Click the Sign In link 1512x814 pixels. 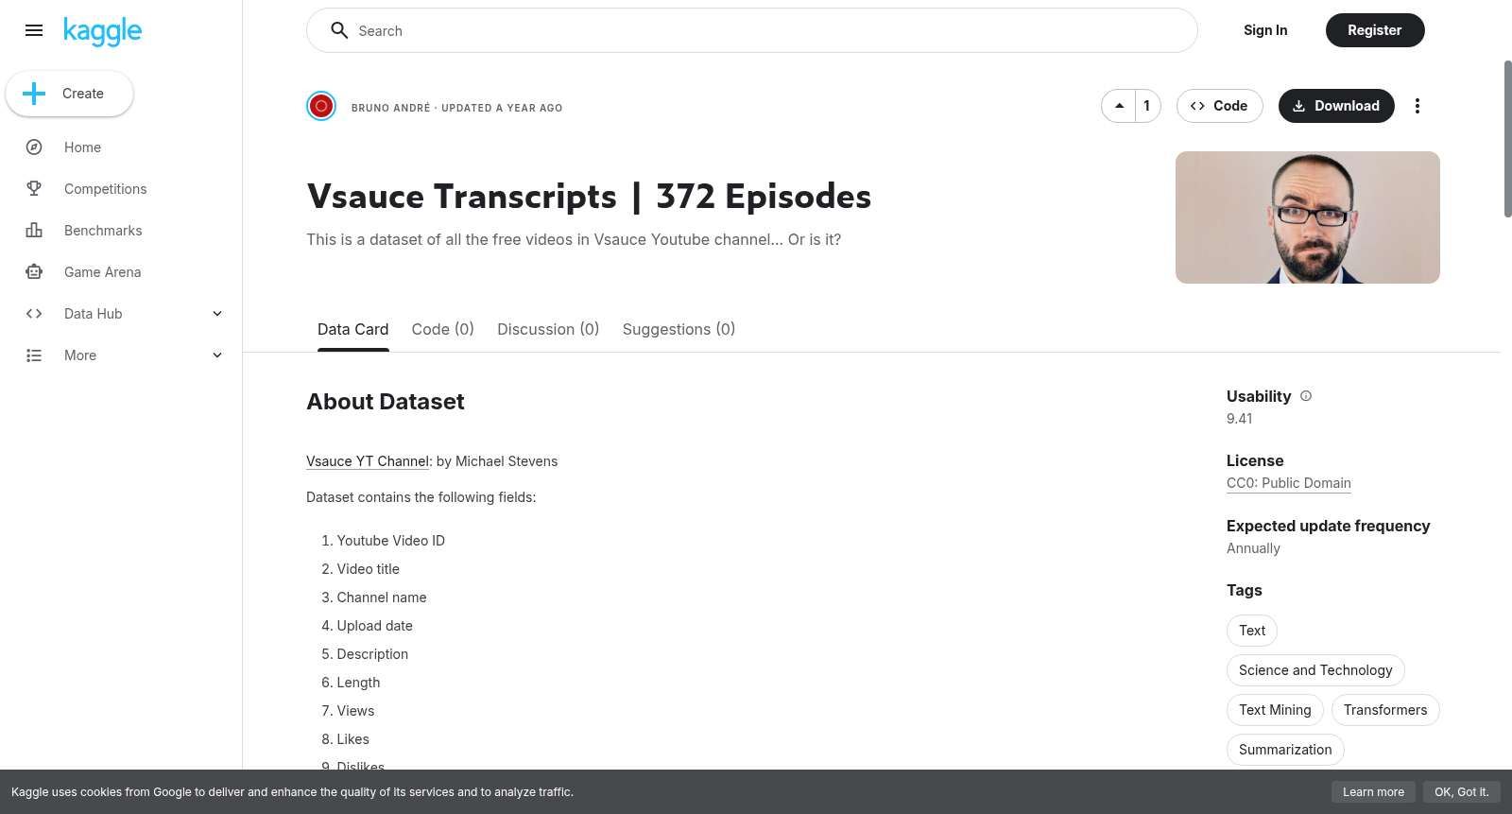pyautogui.click(x=1265, y=30)
